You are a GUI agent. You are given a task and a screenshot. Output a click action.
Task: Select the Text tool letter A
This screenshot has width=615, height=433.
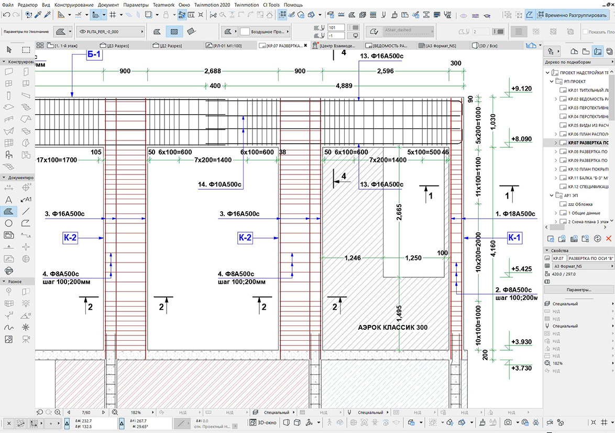click(x=8, y=200)
